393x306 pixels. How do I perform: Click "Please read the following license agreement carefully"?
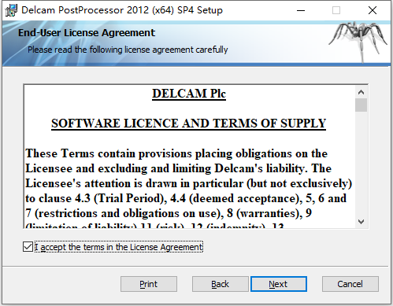[128, 50]
